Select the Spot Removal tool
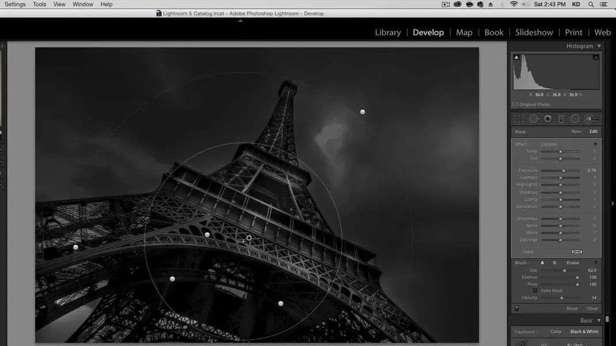616x346 pixels. pyautogui.click(x=534, y=119)
